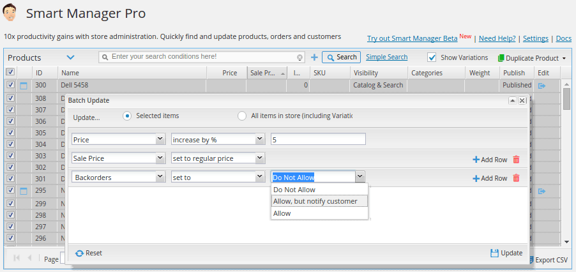Click the Reset refresh icon
The height and width of the screenshot is (272, 576).
click(x=79, y=253)
